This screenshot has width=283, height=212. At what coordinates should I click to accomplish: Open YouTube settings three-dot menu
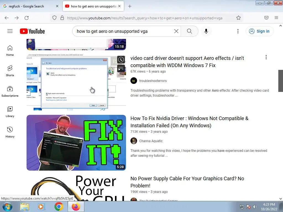[238, 31]
